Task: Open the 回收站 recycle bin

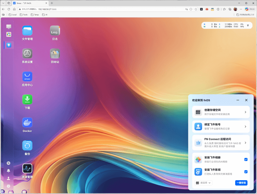Action: pos(55,56)
